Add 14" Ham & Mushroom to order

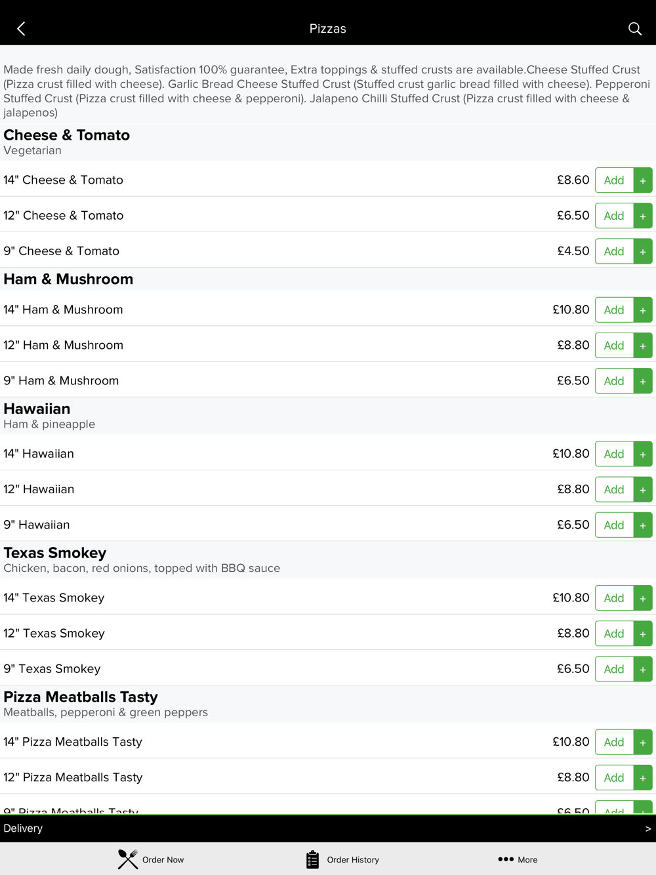(x=614, y=310)
